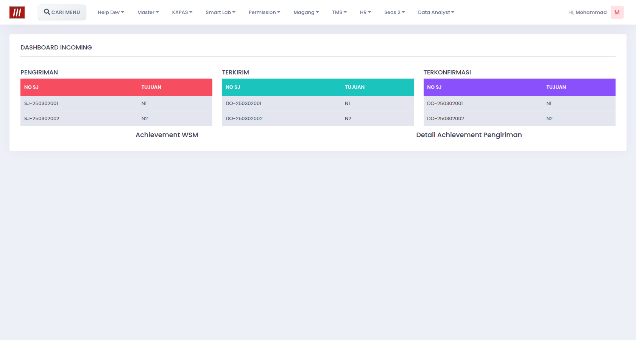
Task: Click the Hi, Mohammad user label
Action: (x=587, y=12)
